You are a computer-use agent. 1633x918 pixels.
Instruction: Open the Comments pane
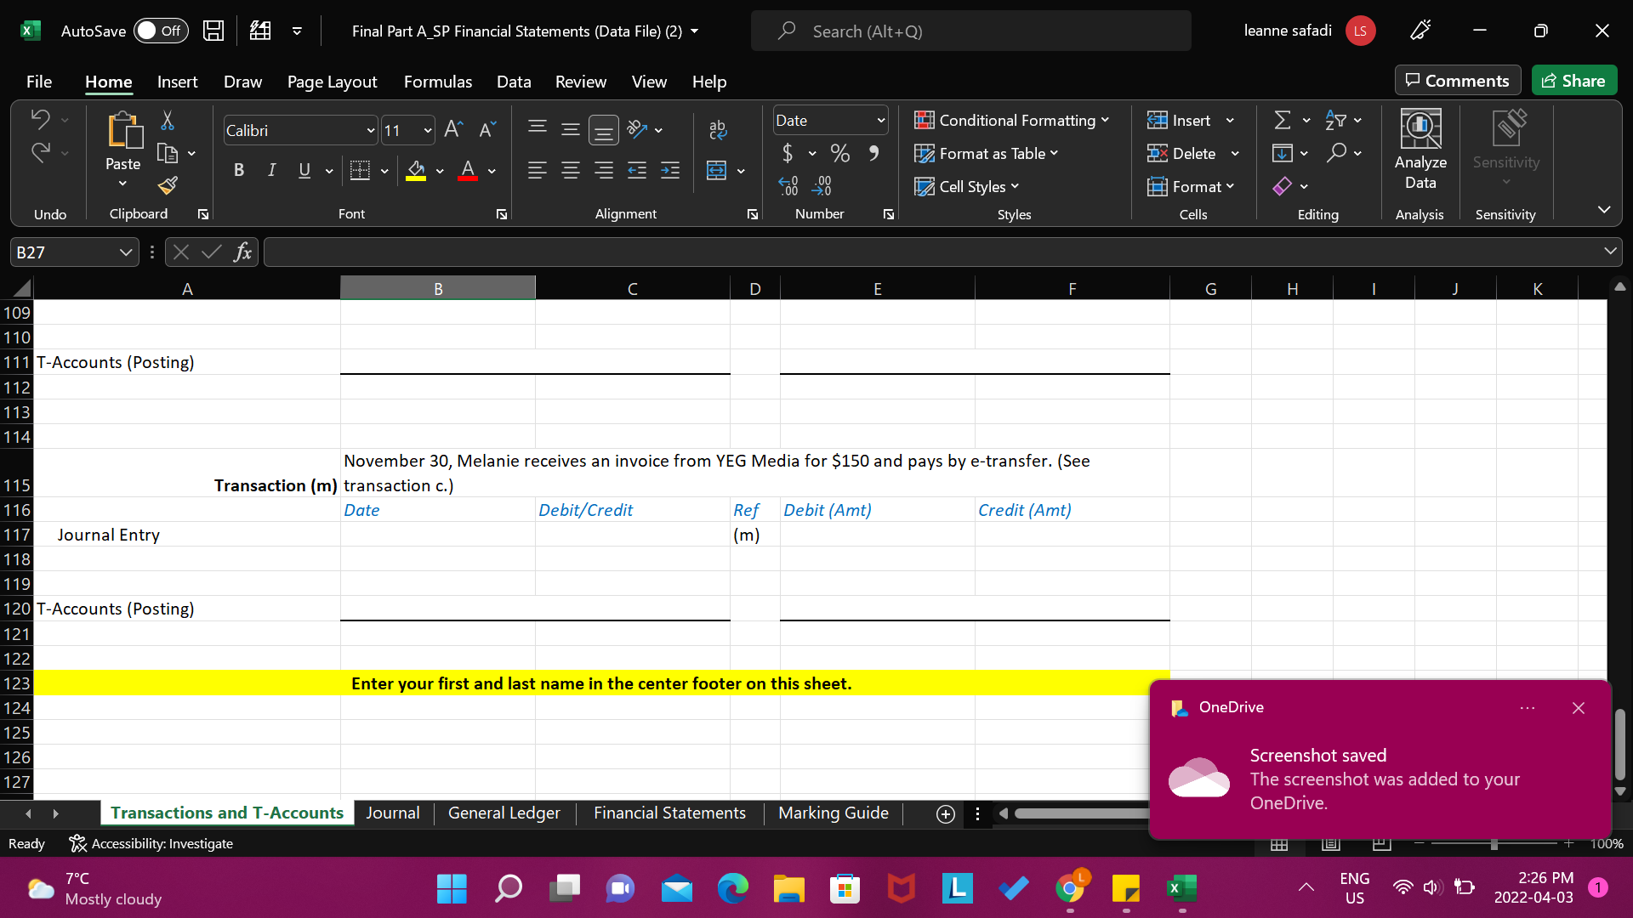click(x=1457, y=80)
